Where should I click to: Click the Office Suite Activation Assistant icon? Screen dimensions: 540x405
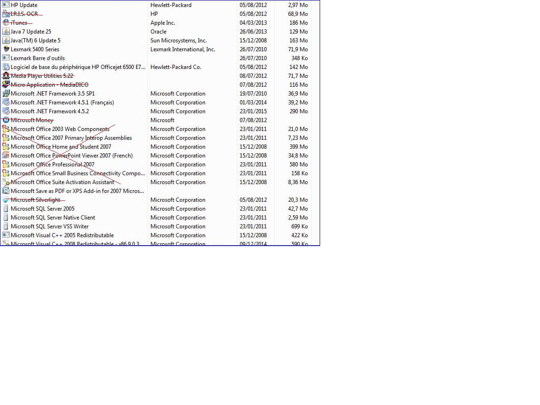6,182
